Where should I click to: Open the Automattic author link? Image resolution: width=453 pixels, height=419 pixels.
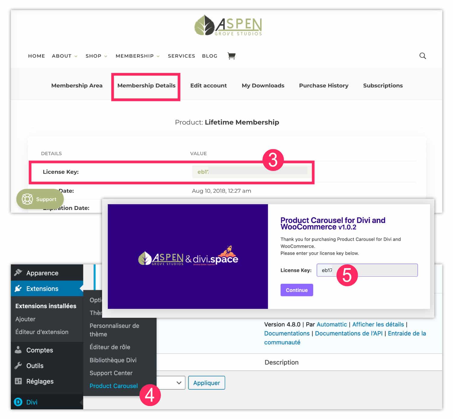[x=332, y=324]
